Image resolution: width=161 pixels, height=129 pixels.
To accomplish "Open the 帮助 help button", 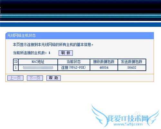I will [x=53, y=78].
